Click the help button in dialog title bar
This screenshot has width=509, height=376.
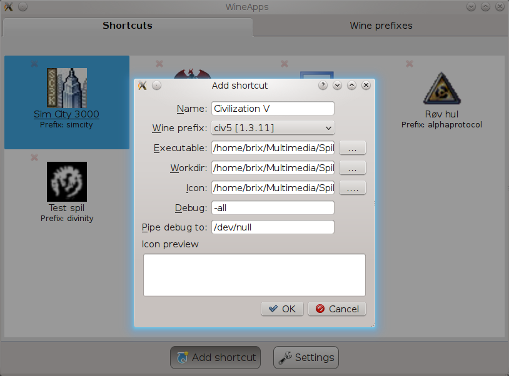point(323,86)
